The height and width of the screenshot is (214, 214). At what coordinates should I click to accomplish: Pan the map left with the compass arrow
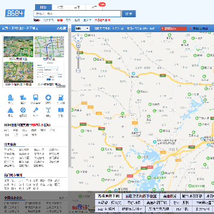pyautogui.click(x=75, y=38)
